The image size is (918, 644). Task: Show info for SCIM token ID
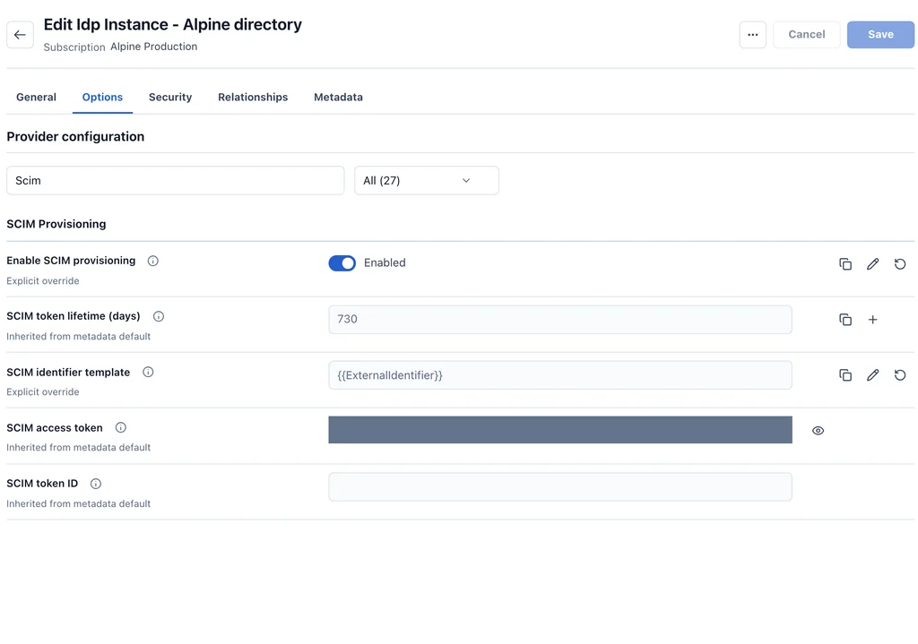click(x=95, y=484)
